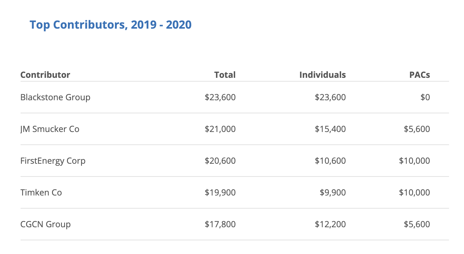Select the JM Smucker Co contributor name
464x254 pixels.
click(50, 129)
